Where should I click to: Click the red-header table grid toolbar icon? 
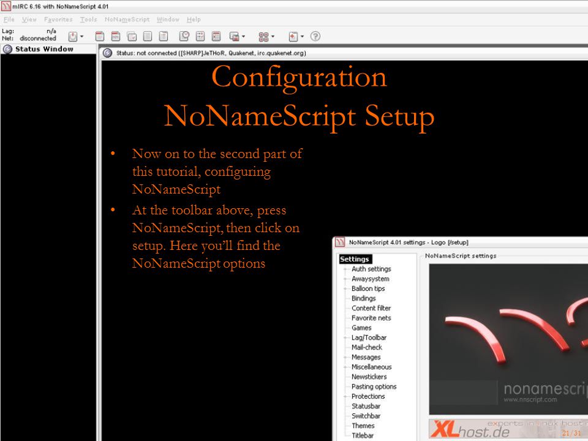pyautogui.click(x=216, y=36)
